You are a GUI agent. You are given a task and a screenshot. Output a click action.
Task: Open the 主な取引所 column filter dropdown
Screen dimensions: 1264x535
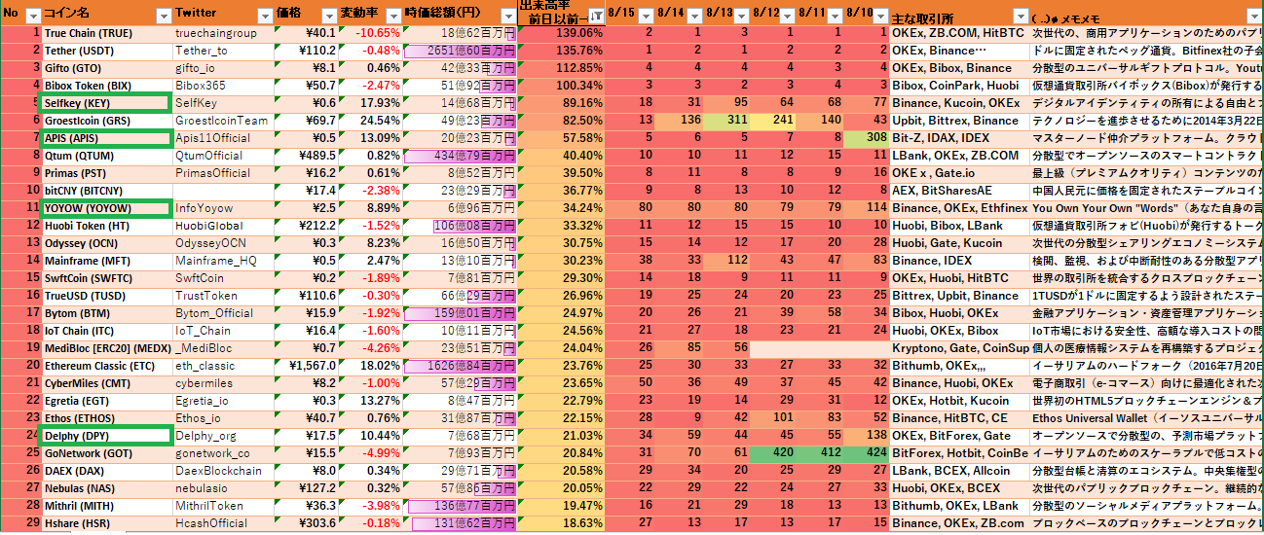[1020, 17]
